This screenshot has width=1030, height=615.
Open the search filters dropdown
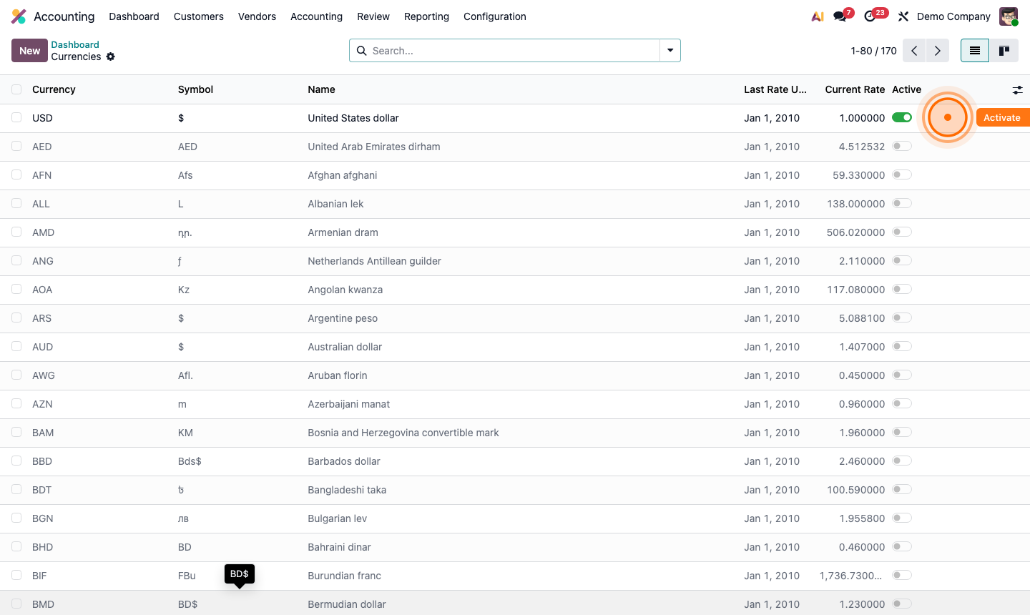tap(670, 50)
